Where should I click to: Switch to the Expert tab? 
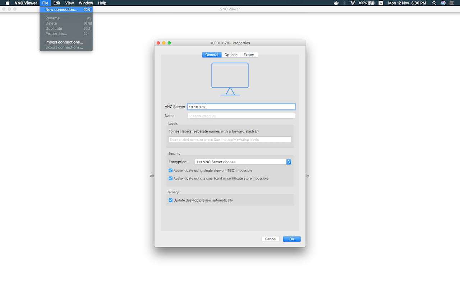(249, 55)
